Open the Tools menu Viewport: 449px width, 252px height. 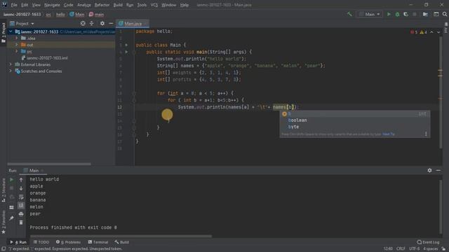142,5
